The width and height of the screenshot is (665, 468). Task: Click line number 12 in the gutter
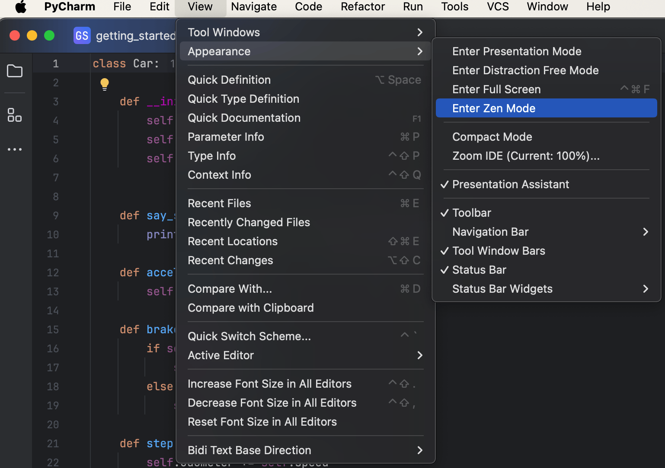pos(53,272)
